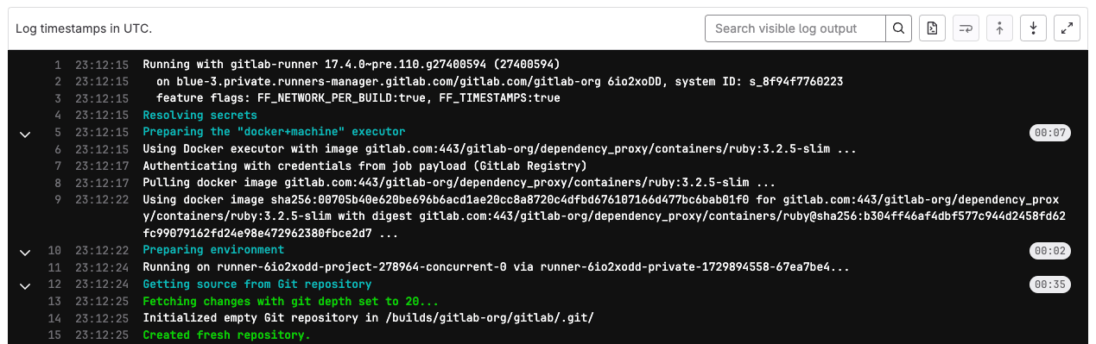The width and height of the screenshot is (1096, 344).
Task: Click the 00:07 duration badge
Action: point(1050,133)
